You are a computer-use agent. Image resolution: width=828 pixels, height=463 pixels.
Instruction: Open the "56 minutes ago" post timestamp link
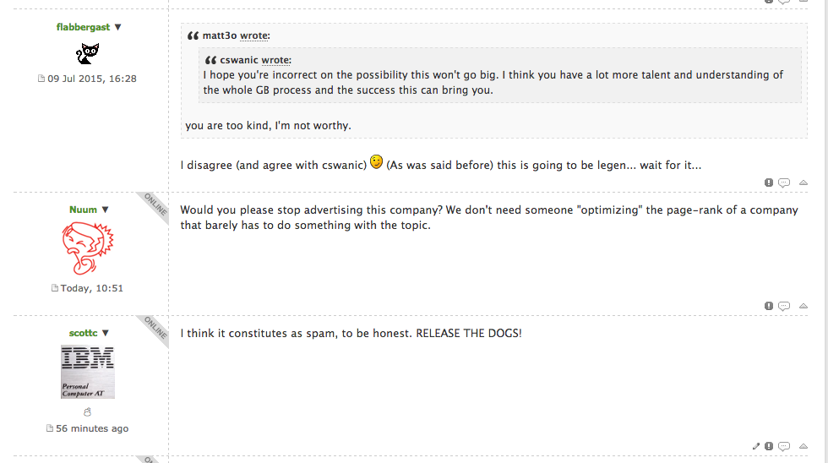tap(92, 428)
